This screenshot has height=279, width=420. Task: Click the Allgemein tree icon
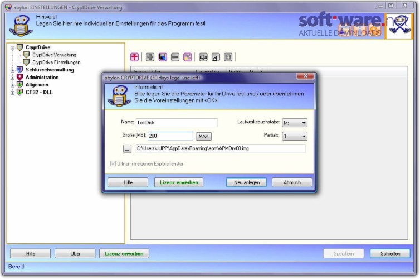coord(20,85)
